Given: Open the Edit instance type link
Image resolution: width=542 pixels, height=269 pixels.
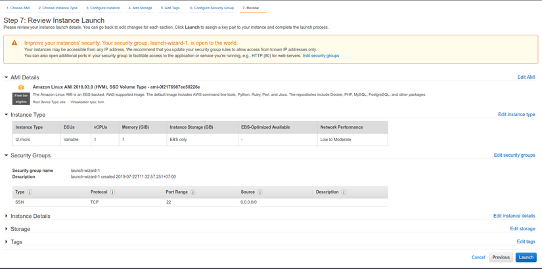Looking at the screenshot, I should (516, 115).
